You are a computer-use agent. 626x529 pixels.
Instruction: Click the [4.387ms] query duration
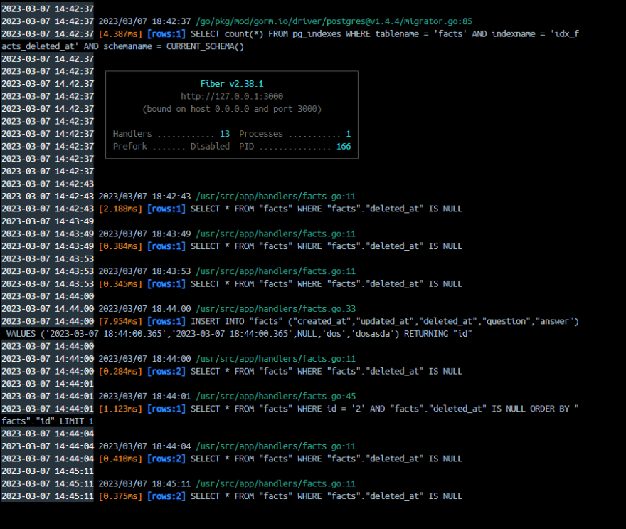tap(120, 34)
